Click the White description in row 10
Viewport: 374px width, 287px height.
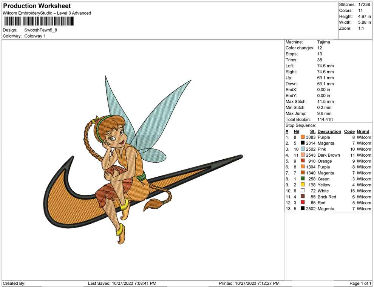323,191
